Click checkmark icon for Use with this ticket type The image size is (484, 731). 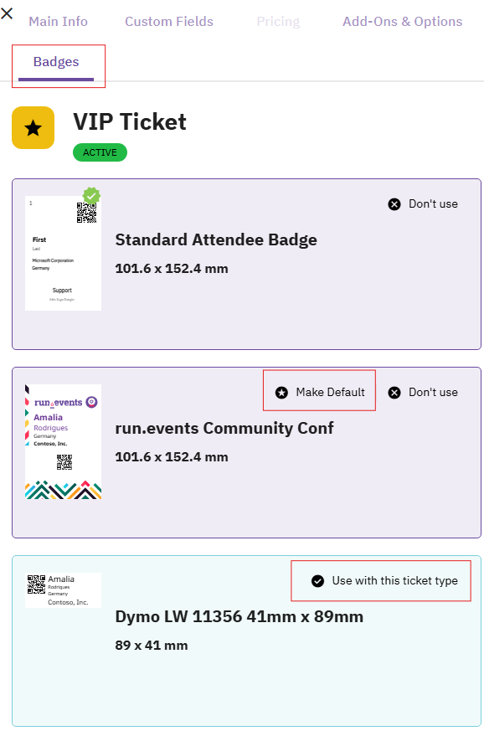pyautogui.click(x=318, y=581)
